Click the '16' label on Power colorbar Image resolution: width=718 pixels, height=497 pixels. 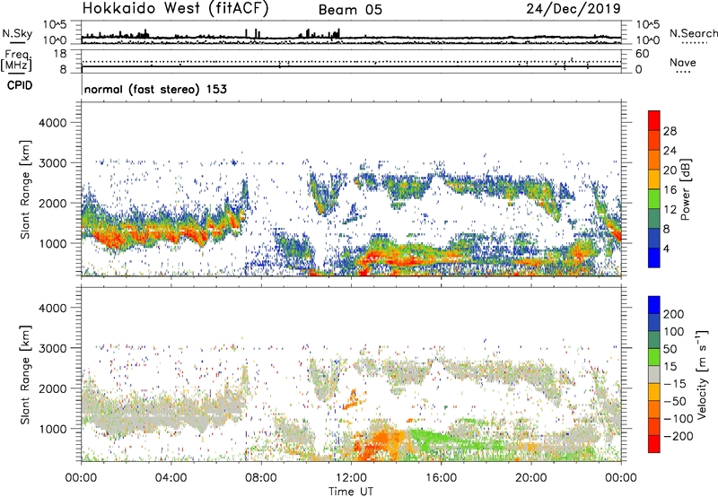(670, 189)
